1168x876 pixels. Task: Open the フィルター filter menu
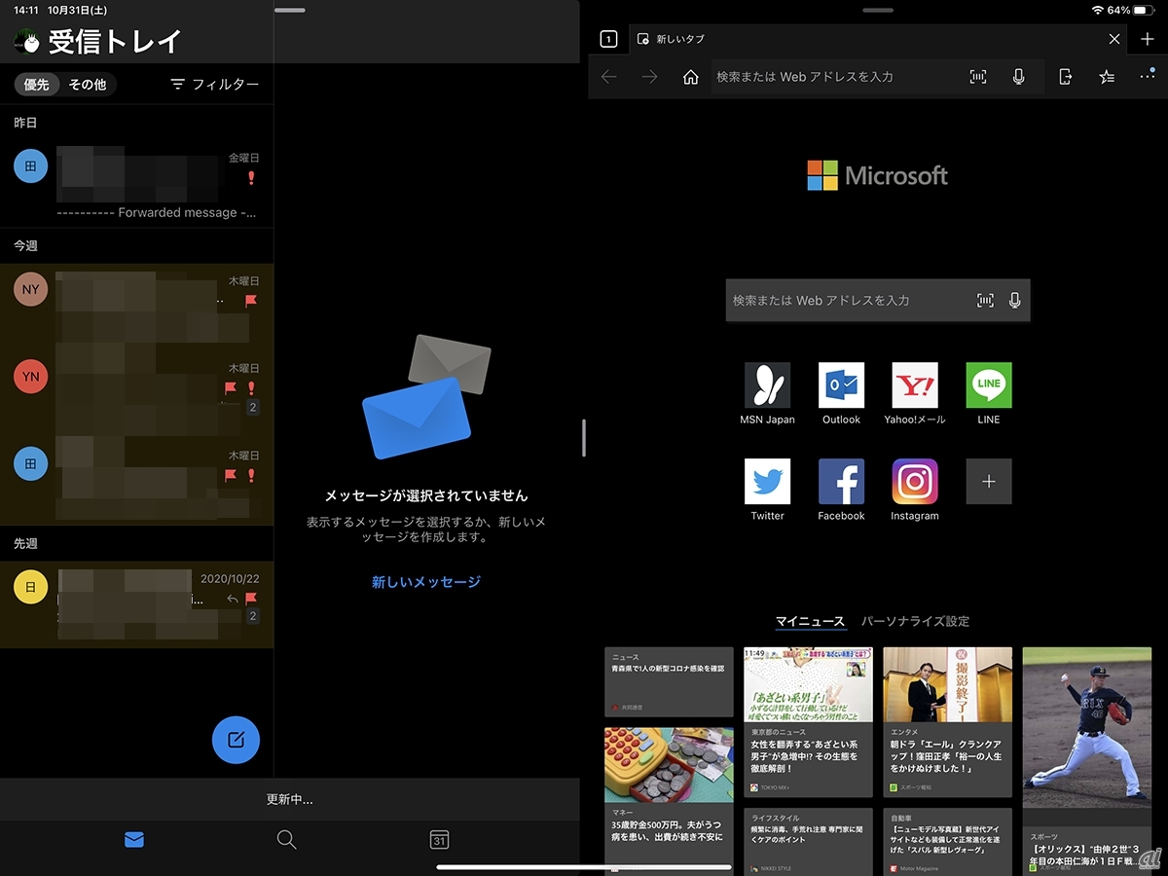click(x=215, y=85)
